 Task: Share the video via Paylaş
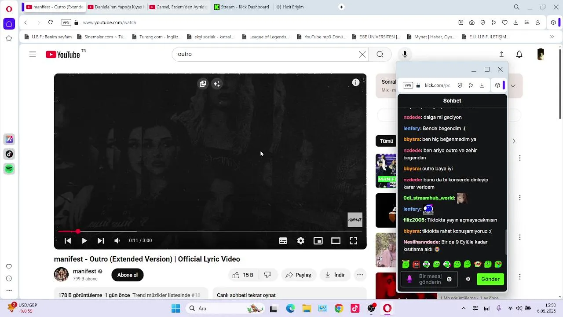(x=298, y=275)
